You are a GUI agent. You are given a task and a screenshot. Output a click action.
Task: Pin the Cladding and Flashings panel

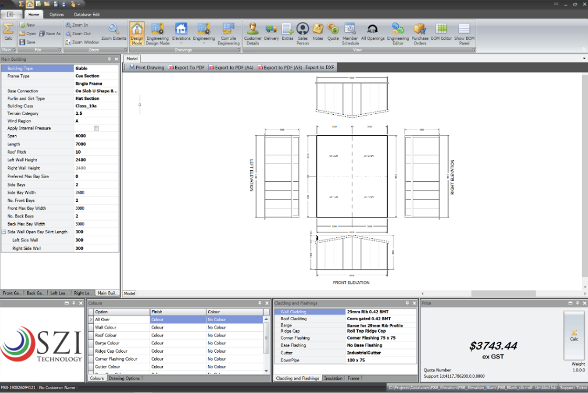click(x=407, y=303)
